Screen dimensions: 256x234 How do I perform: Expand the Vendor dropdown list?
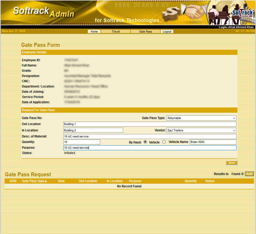201,130
